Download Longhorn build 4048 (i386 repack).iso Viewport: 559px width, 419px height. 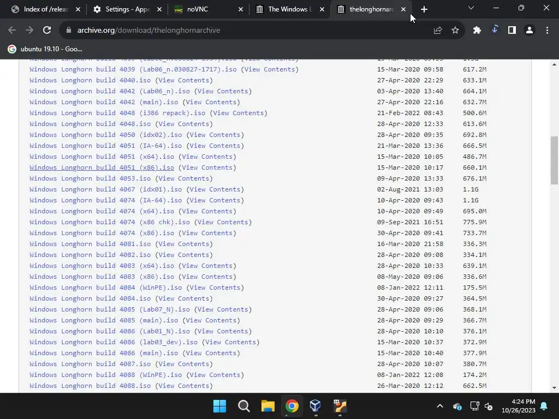[118, 113]
